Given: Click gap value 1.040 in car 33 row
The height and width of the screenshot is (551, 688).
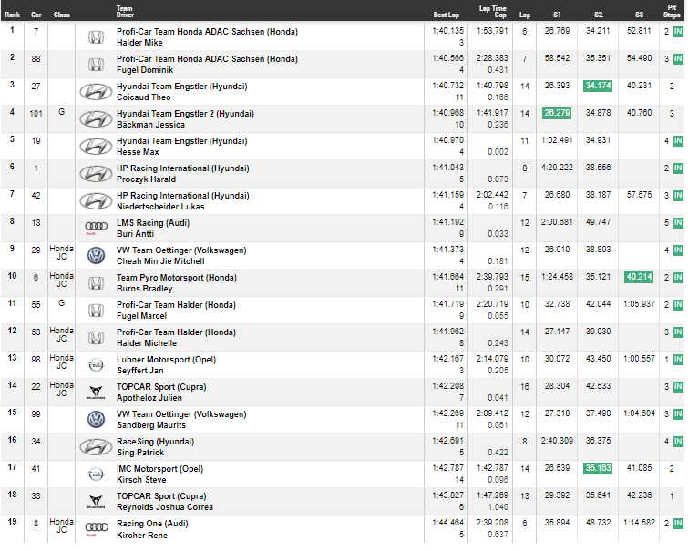Looking at the screenshot, I should [x=498, y=507].
